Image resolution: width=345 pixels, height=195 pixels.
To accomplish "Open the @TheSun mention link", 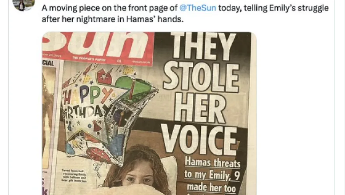I will tap(198, 8).
